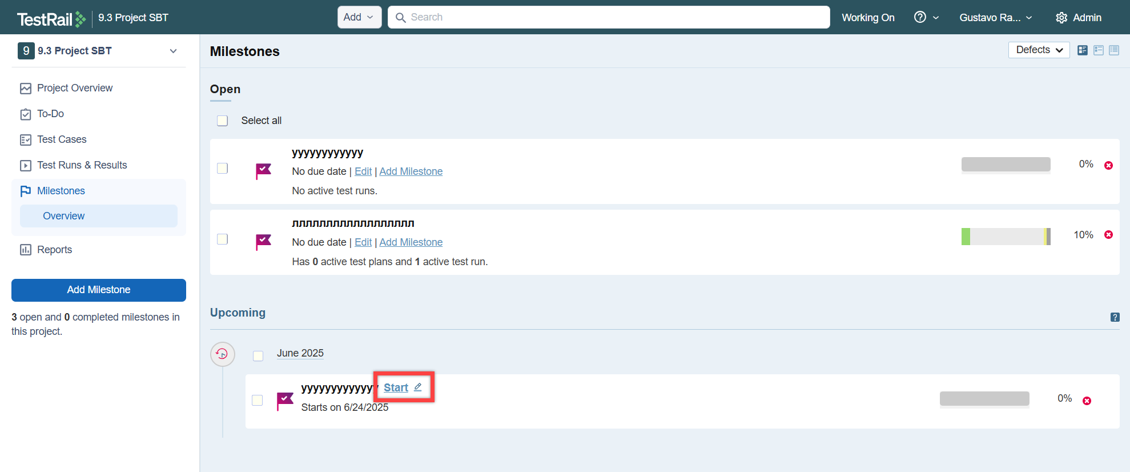Delete the upcoming 6/24/2025 milestone
This screenshot has height=472, width=1130.
pos(1087,401)
